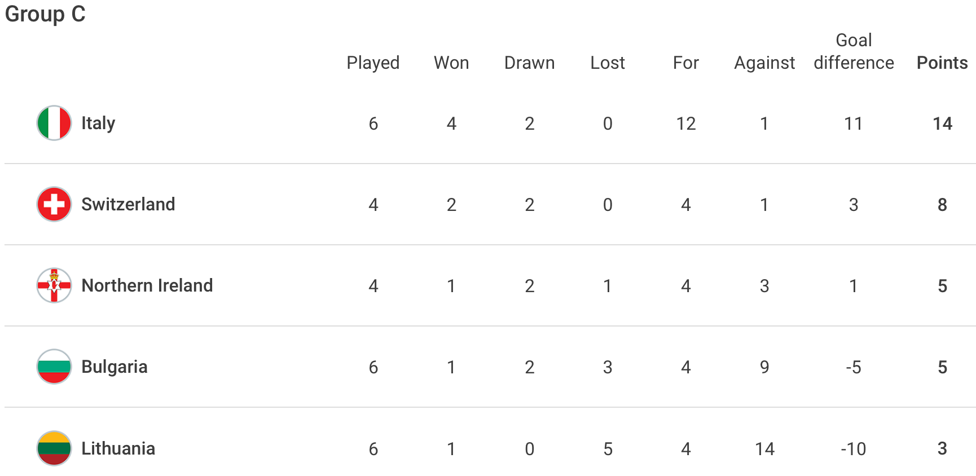Open the Switzerland team link

[128, 204]
